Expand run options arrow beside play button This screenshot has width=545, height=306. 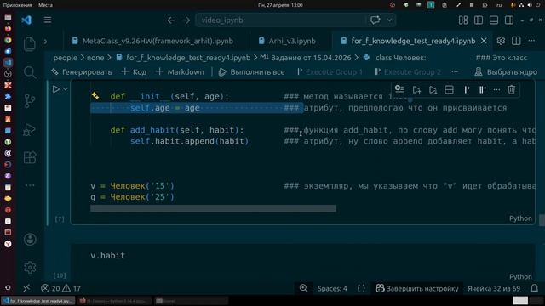point(66,89)
